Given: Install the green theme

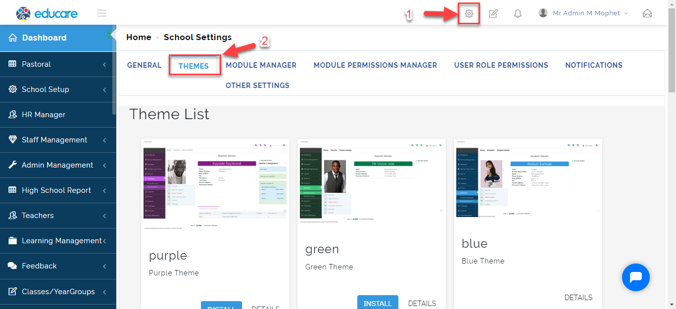Looking at the screenshot, I should (378, 302).
